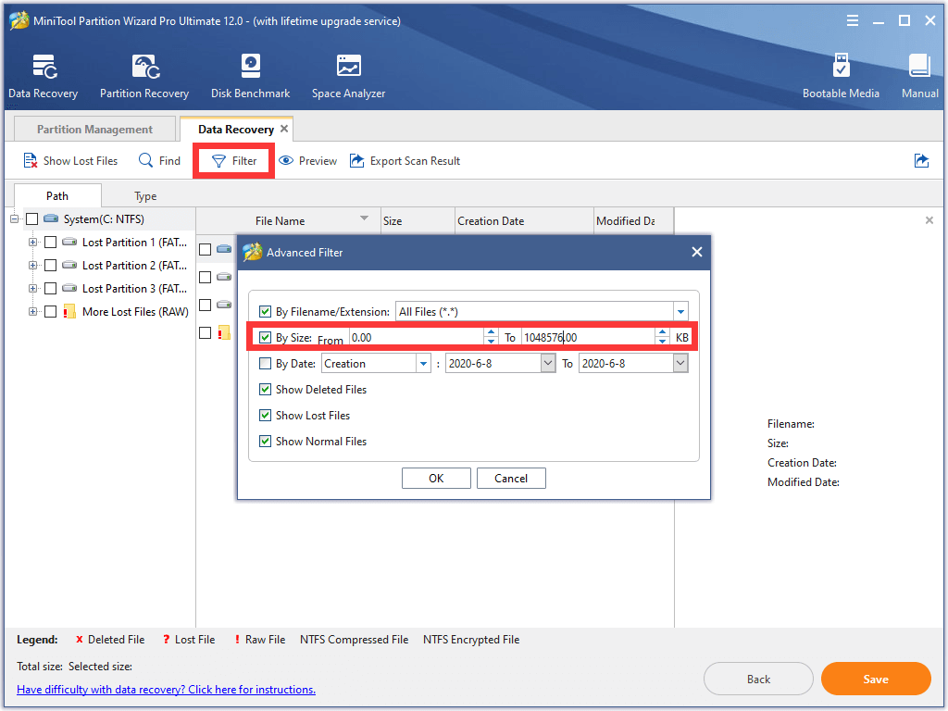Confirm the filter with OK
Image resolution: width=948 pixels, height=711 pixels.
(x=436, y=479)
